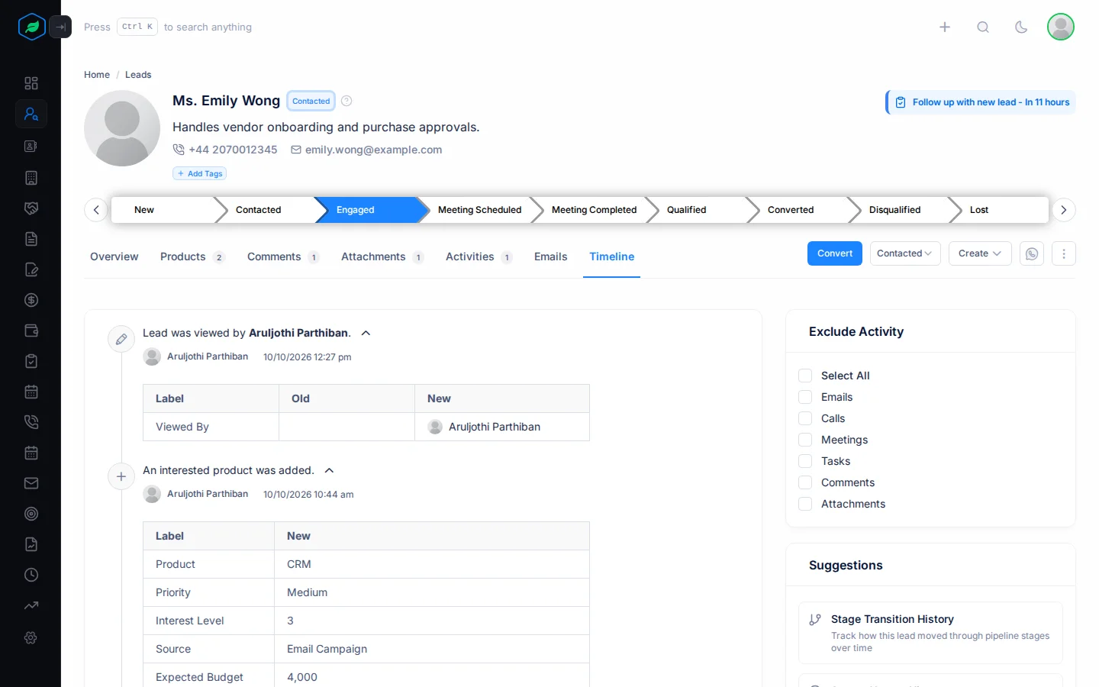Click the Add Tags button
The width and height of the screenshot is (1099, 687).
pos(200,173)
